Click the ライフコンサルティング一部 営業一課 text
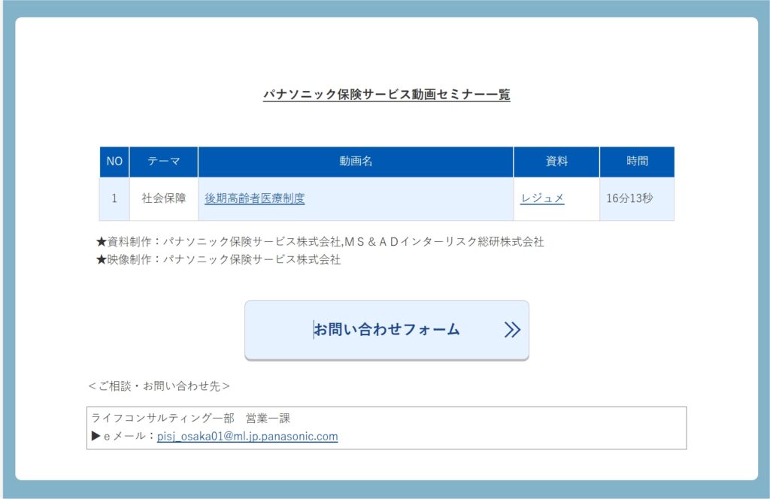 [x=190, y=418]
